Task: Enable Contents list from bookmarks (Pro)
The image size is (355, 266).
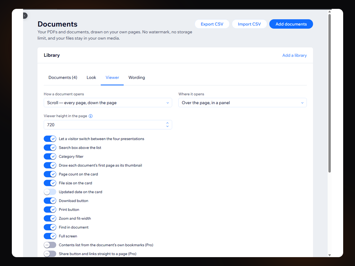Action: coord(50,245)
